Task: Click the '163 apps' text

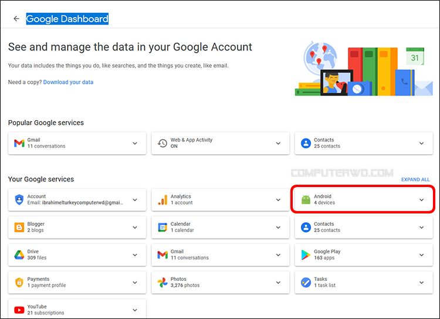Action: [x=324, y=257]
